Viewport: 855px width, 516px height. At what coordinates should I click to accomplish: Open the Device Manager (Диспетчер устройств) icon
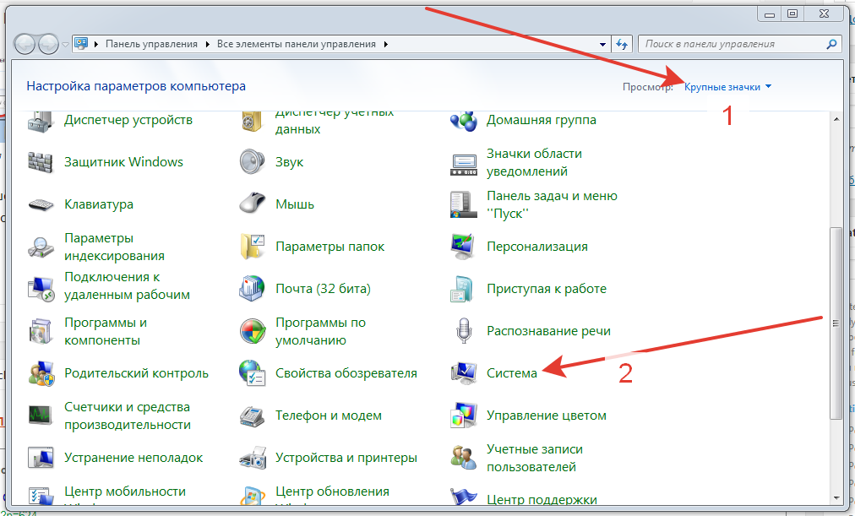pos(41,121)
